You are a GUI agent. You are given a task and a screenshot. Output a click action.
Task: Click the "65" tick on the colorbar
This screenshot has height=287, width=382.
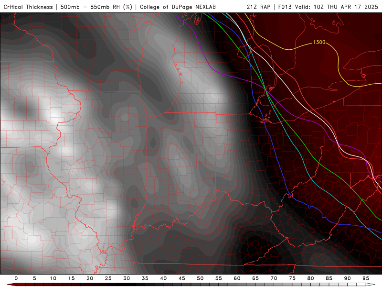(x=255, y=278)
